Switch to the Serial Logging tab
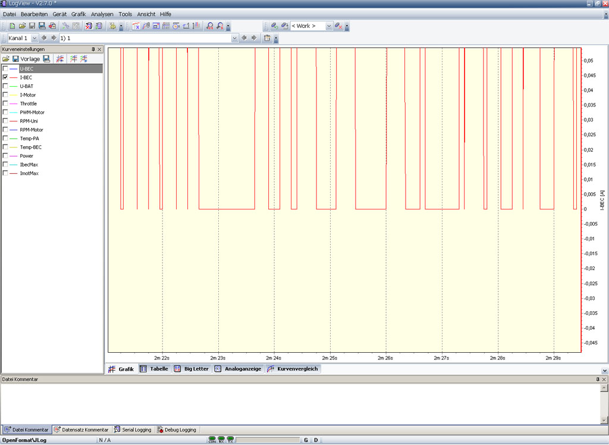Viewport: 609px width, 445px height. [x=133, y=430]
